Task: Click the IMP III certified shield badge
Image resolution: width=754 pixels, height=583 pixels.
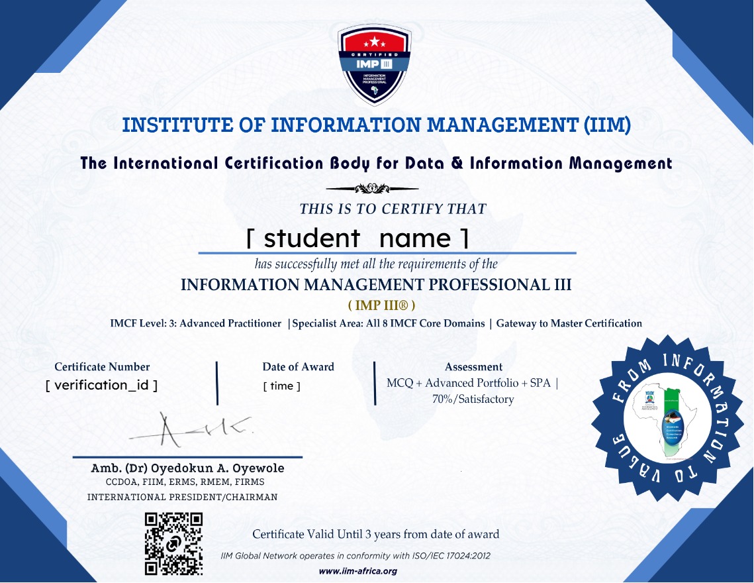Action: click(x=375, y=64)
